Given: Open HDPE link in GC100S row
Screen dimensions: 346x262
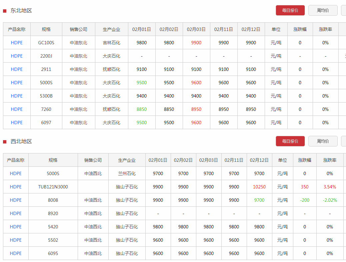Looking at the screenshot, I should click(17, 43).
